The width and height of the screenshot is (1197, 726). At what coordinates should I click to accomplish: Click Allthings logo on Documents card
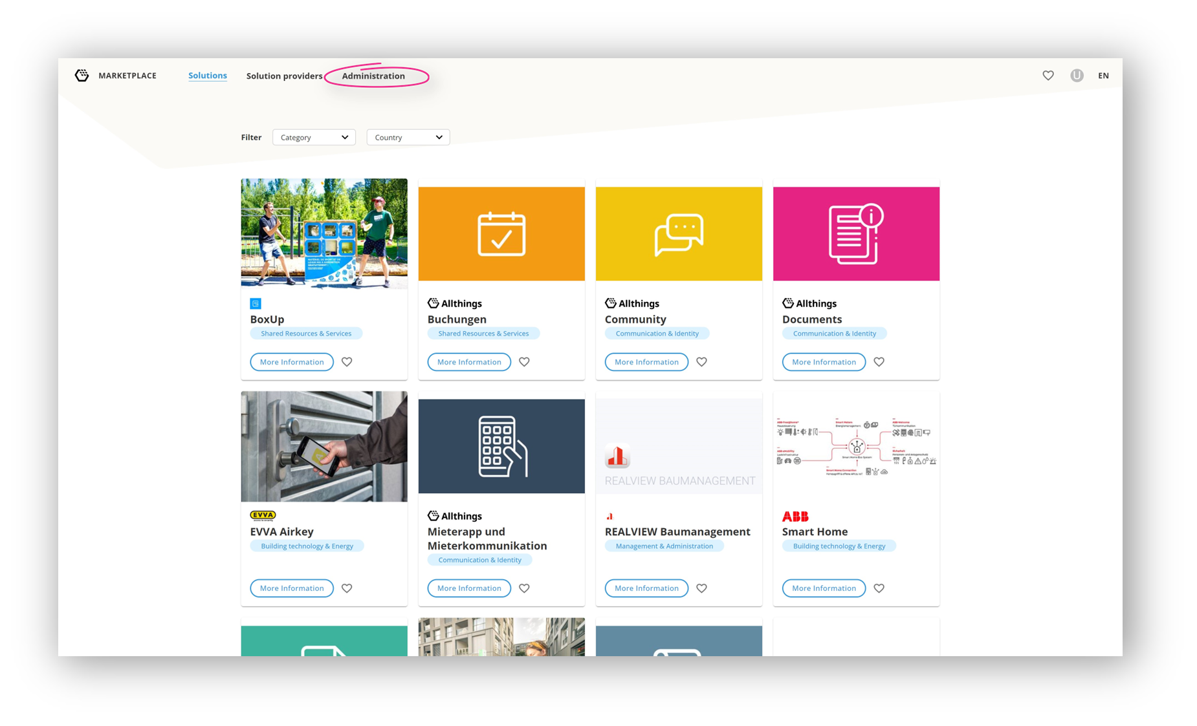click(x=809, y=303)
